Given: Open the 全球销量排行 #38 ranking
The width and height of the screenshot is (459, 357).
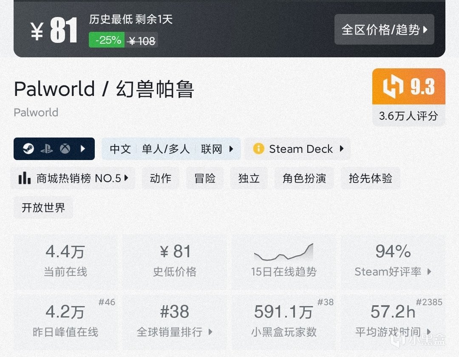Looking at the screenshot, I should (x=175, y=322).
